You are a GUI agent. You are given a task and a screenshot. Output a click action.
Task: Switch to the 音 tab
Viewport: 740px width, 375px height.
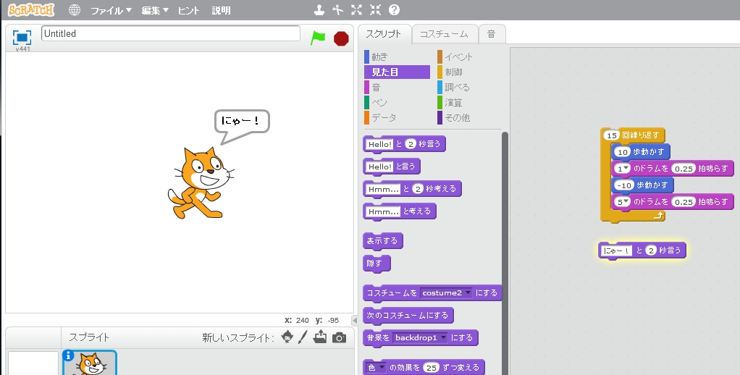[x=492, y=34]
